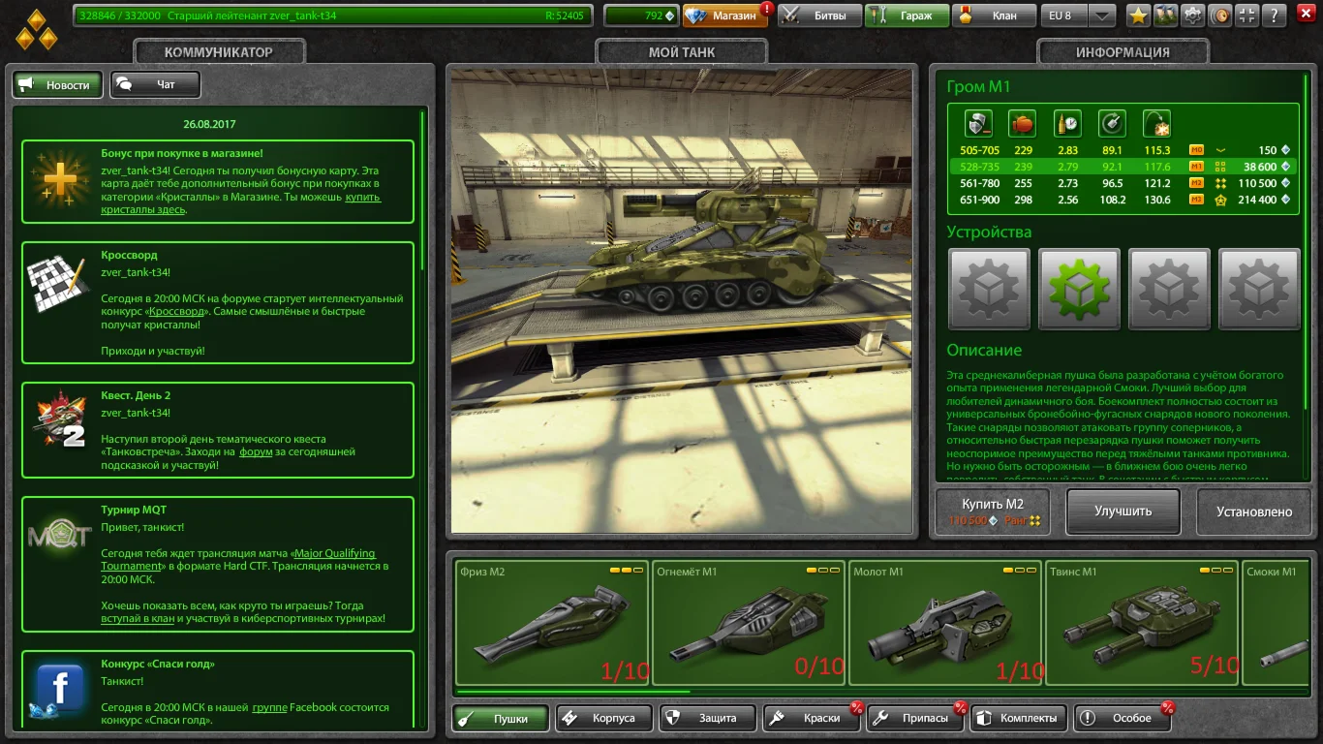Click the reload time stat icon
The height and width of the screenshot is (744, 1323).
click(x=1067, y=124)
